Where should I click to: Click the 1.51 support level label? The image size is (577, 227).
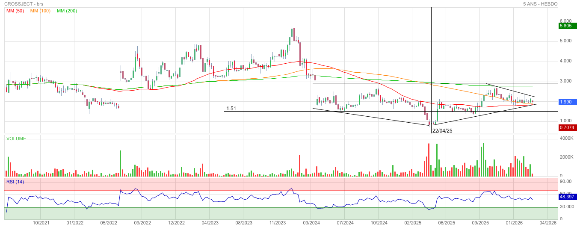[x=231, y=109]
